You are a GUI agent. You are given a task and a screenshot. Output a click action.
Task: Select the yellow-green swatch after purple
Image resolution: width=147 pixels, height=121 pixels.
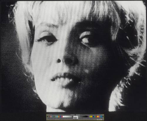90,117
